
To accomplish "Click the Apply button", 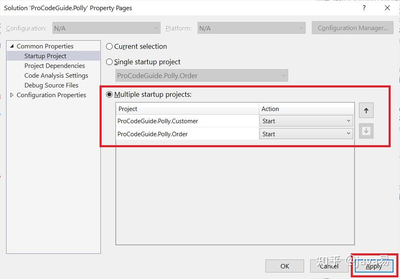I will tap(374, 266).
